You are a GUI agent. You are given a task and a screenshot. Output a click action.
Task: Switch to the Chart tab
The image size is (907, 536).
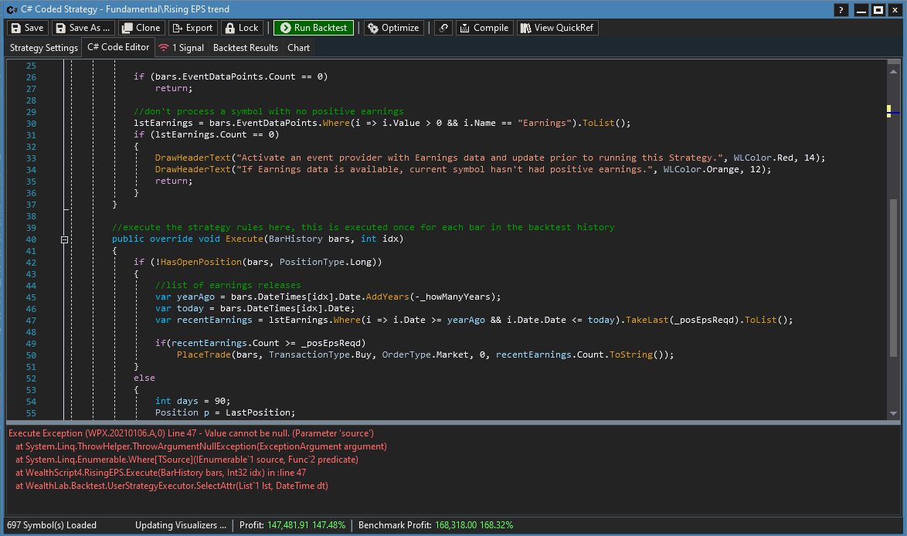298,48
